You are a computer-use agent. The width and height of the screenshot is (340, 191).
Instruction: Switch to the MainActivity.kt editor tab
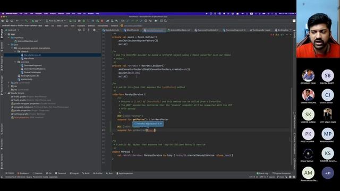tap(111, 30)
